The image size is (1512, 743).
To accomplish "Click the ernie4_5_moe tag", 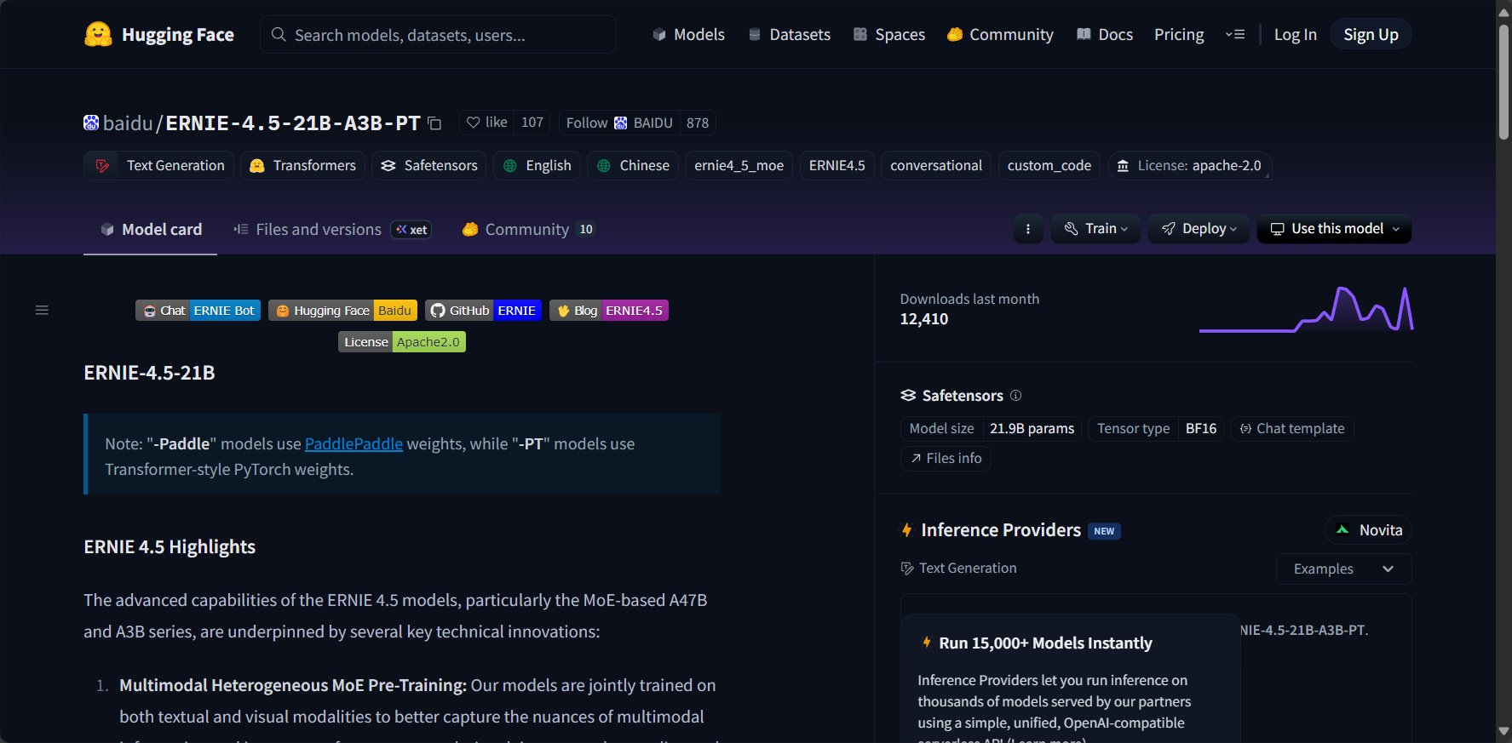I will pos(739,166).
